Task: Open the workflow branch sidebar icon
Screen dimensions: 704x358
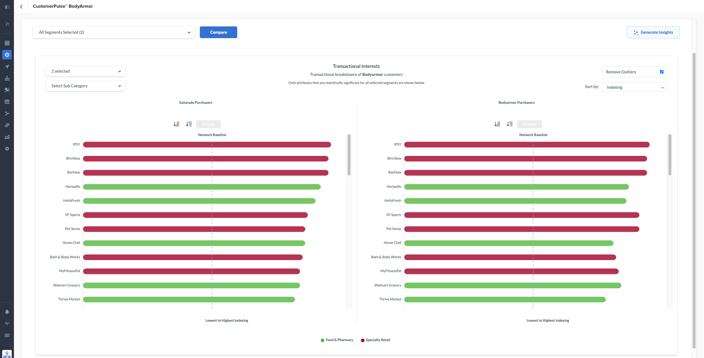Action: [x=7, y=113]
